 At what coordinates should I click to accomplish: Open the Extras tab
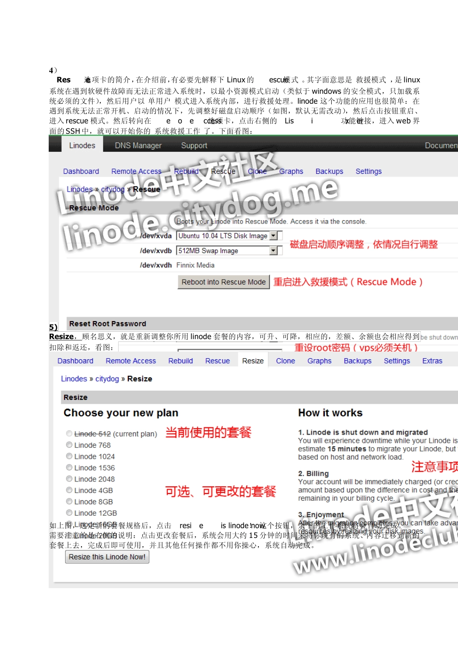432,361
